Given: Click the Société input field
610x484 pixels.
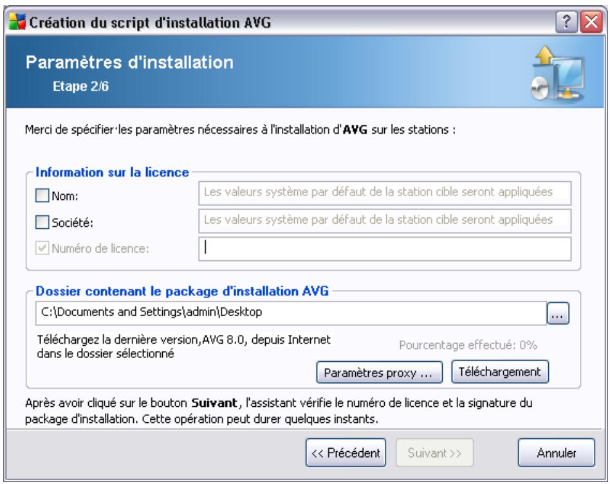Looking at the screenshot, I should coord(385,221).
